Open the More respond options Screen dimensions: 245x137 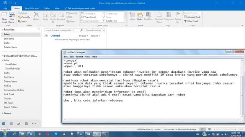pyautogui.click(x=71, y=21)
